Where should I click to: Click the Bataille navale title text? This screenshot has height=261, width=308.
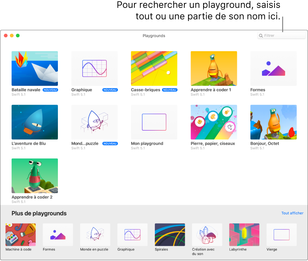(x=26, y=90)
